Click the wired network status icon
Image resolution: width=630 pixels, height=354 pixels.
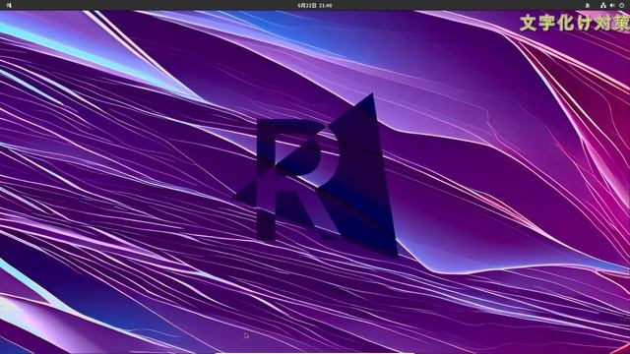pos(603,5)
